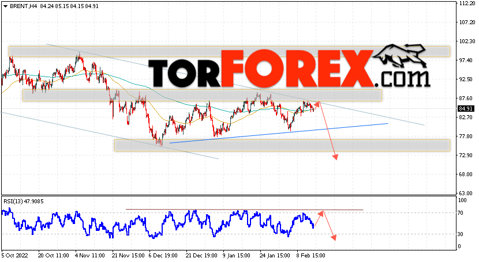Select the RSI axis level 70
The image size is (479, 262).
point(461,213)
